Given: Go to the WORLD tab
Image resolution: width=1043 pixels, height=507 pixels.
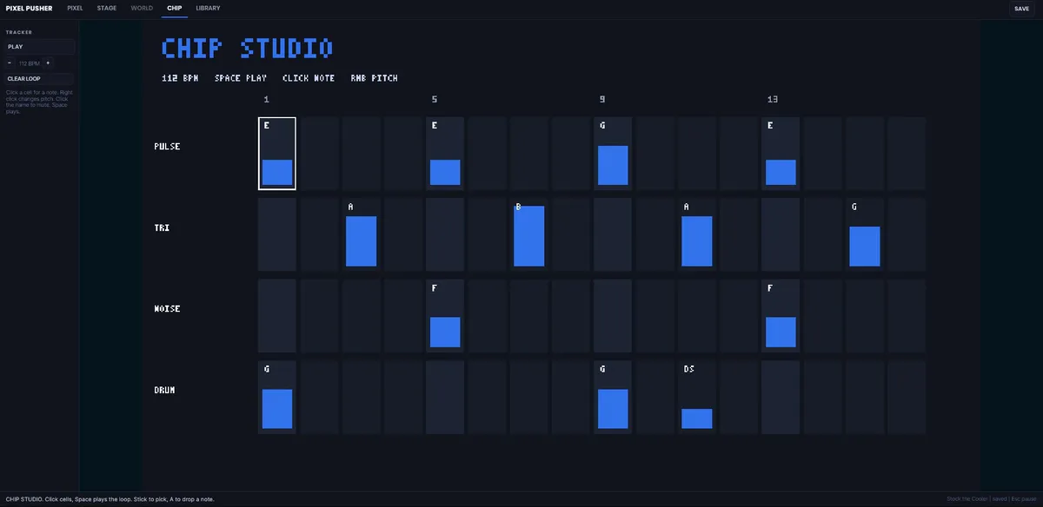Looking at the screenshot, I should pos(141,9).
